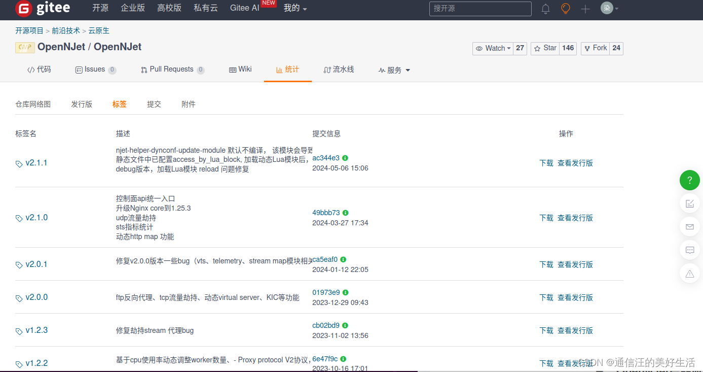Switch to 提交 sub-tab
This screenshot has height=372, width=703.
[154, 104]
